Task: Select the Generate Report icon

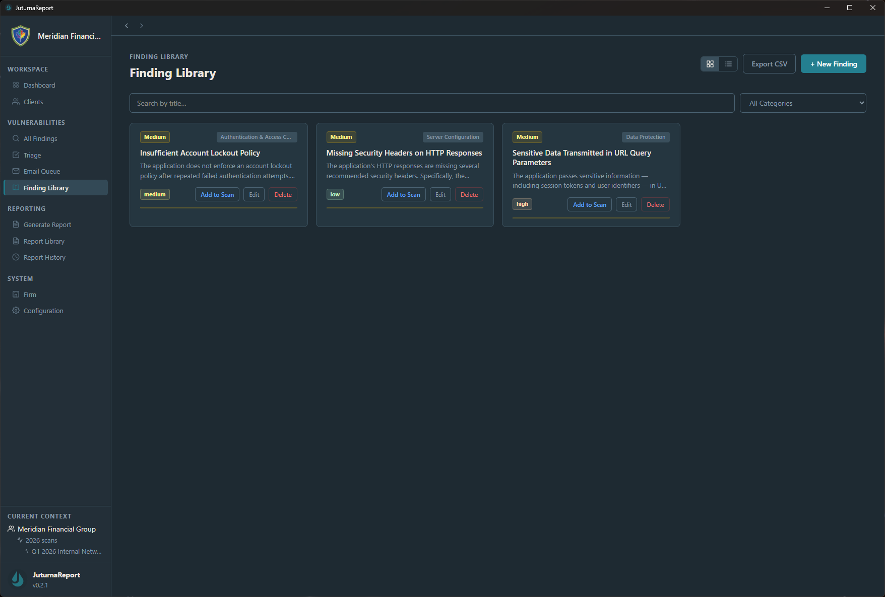Action: pos(16,225)
